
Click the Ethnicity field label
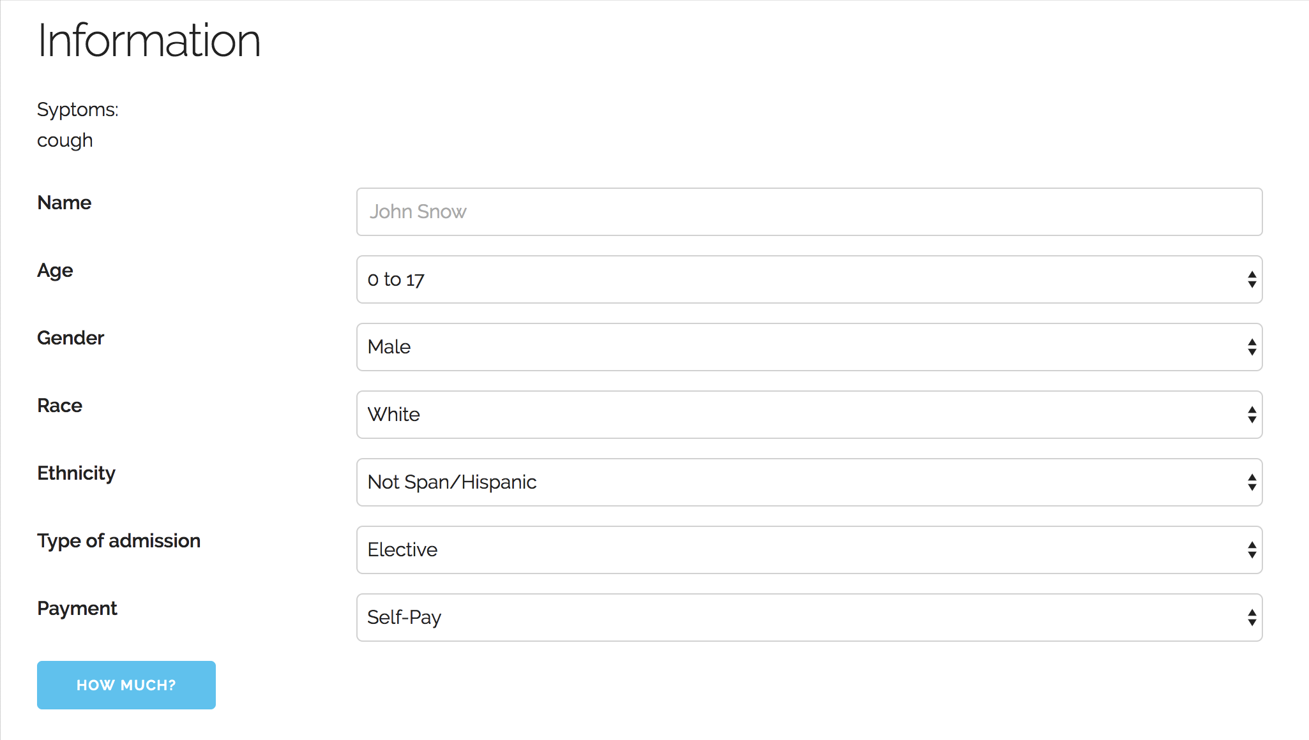[76, 473]
